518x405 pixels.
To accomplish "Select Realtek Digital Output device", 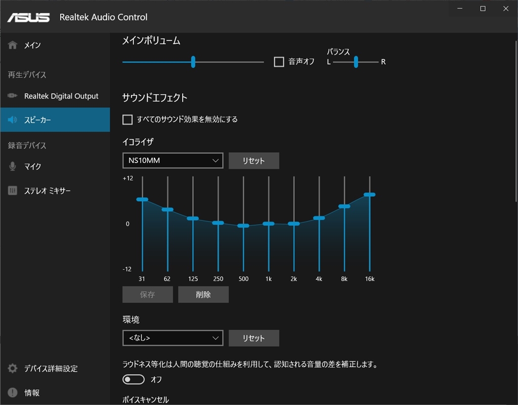I will click(x=55, y=96).
